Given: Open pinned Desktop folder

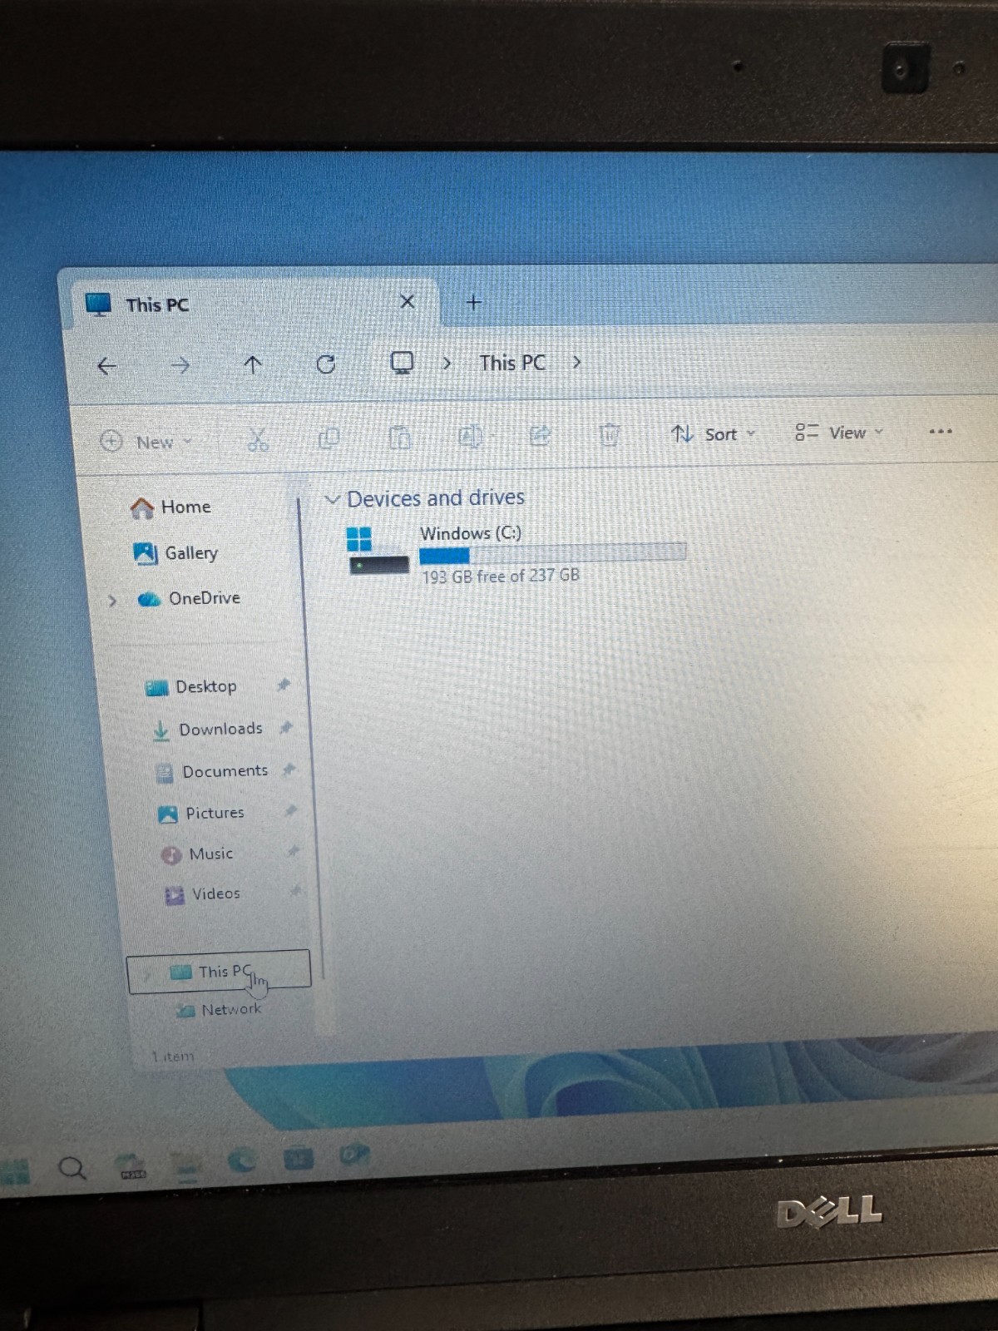Looking at the screenshot, I should pyautogui.click(x=191, y=687).
